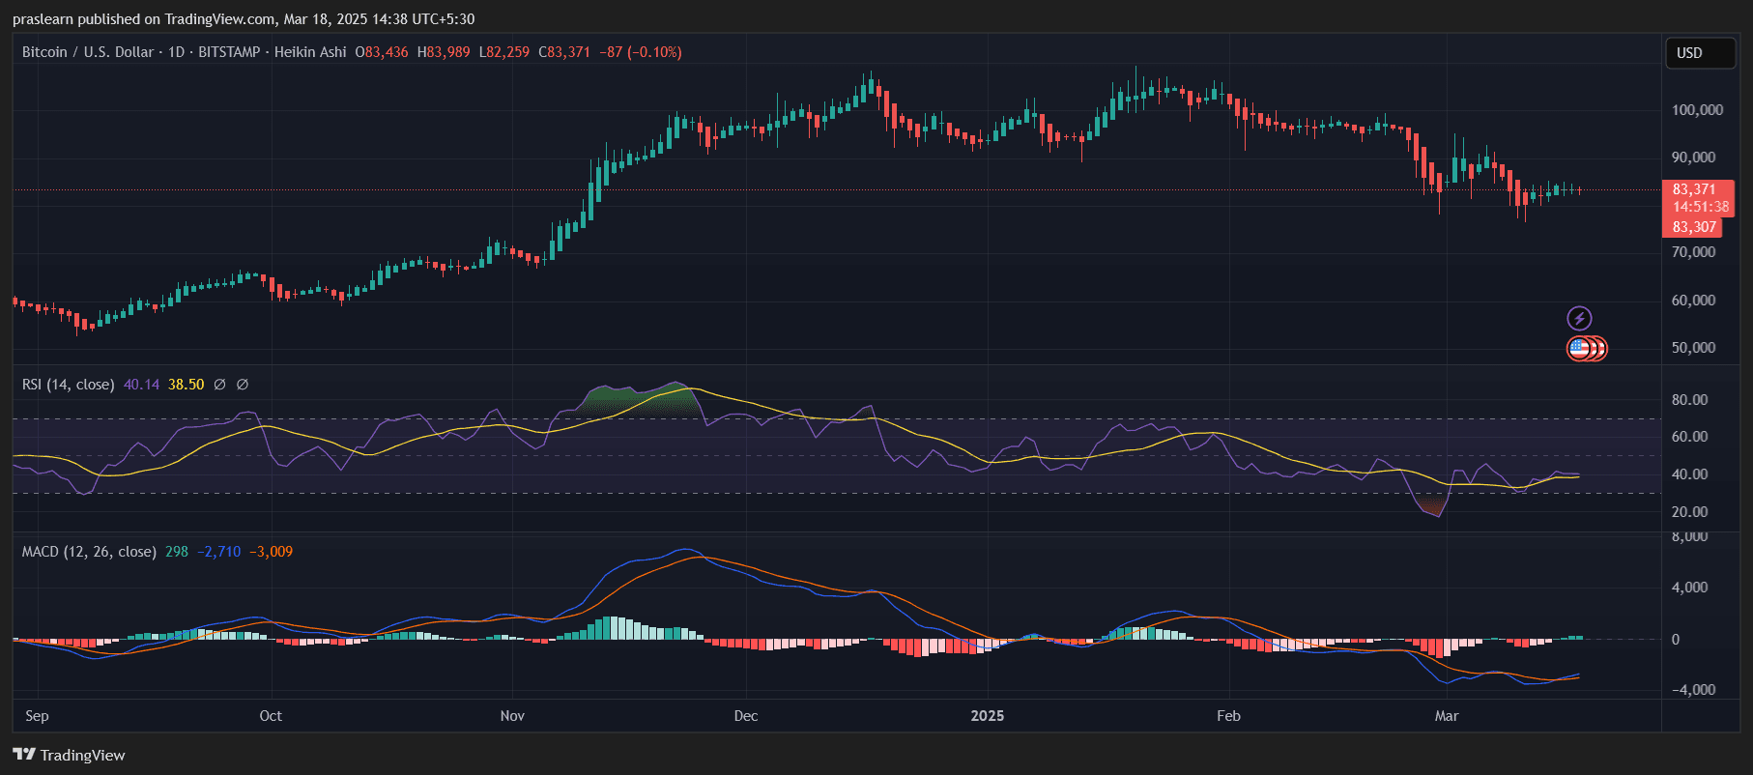Click the TradingView logo at bottom left
Screen dimensions: 1753x775
69,755
